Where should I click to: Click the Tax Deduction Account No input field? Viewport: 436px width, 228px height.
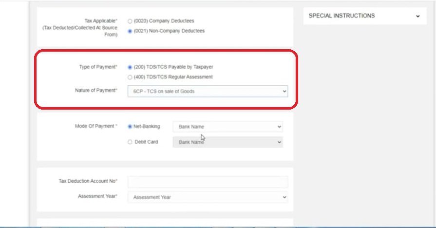208,182
